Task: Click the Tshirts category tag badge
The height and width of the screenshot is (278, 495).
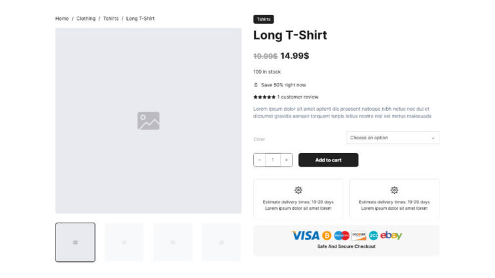Action: pos(264,19)
